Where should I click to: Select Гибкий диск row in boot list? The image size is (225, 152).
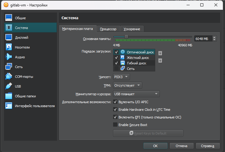pyautogui.click(x=134, y=63)
